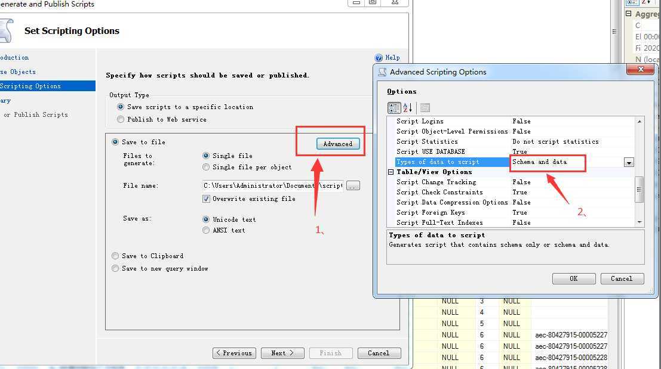Sort options alphabetically with A-Z icon
The image size is (661, 369).
pyautogui.click(x=408, y=108)
